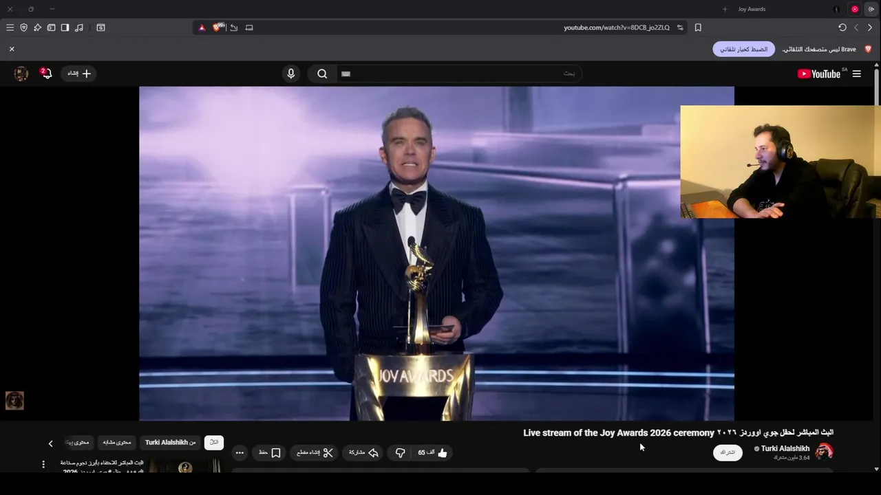The height and width of the screenshot is (495, 881).
Task: Click the Joy Awards 2026 video title
Action: tap(678, 432)
